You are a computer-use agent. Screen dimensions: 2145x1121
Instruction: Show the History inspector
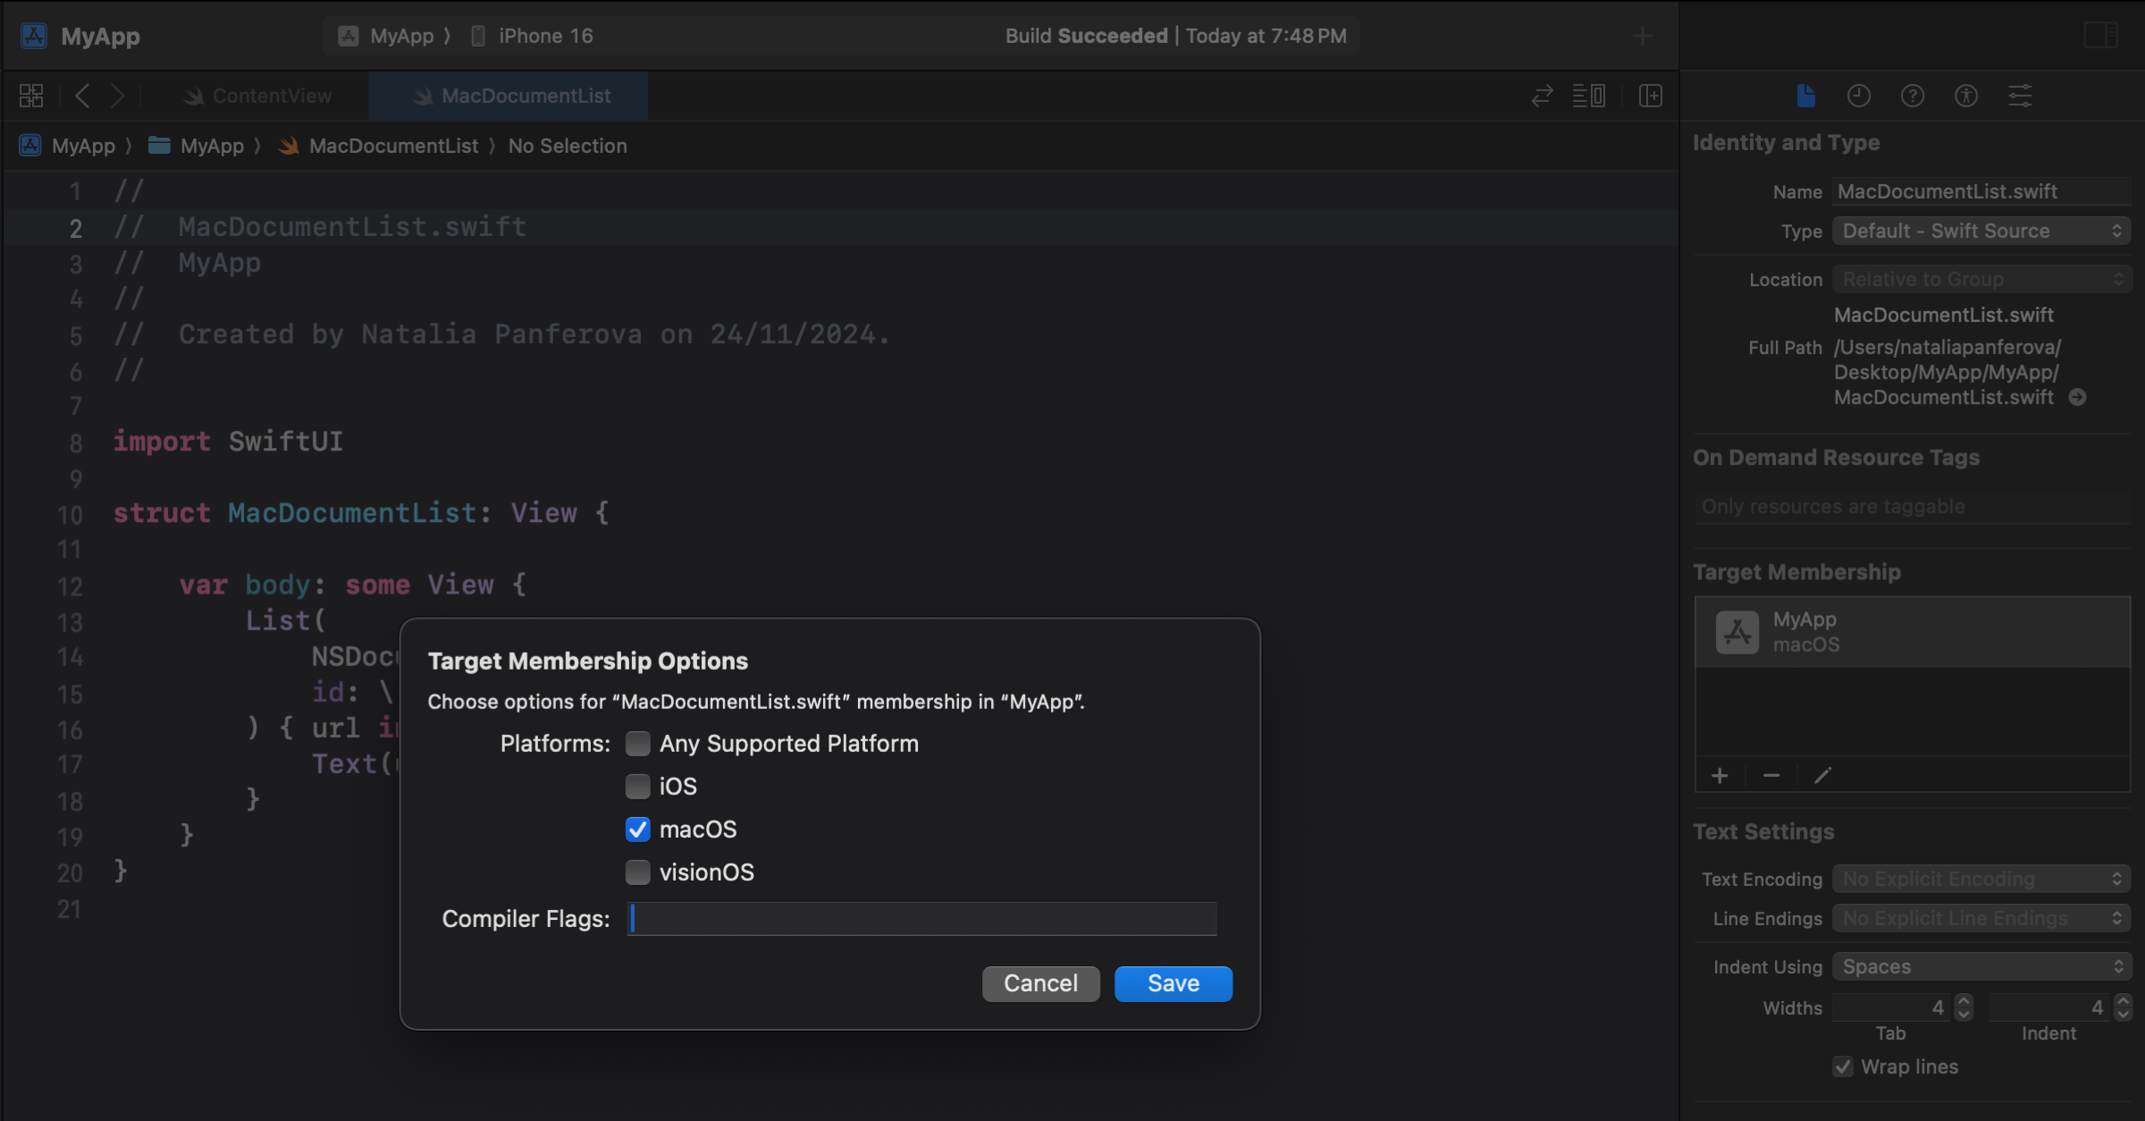[1859, 96]
